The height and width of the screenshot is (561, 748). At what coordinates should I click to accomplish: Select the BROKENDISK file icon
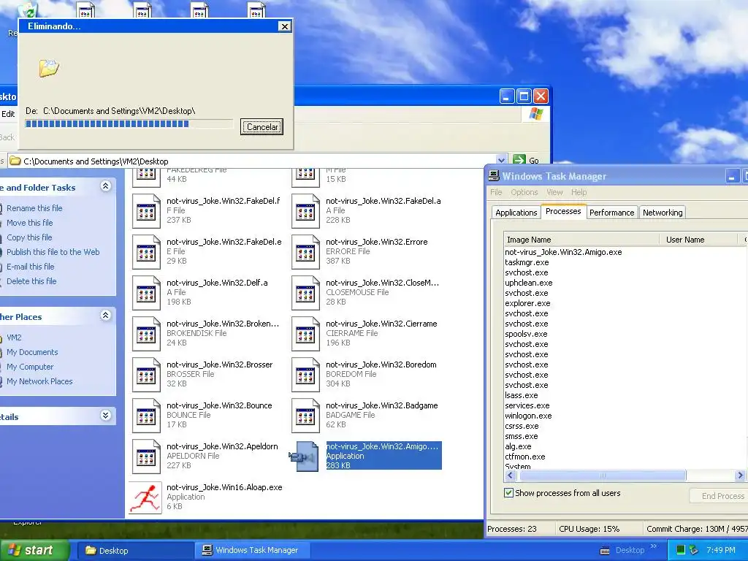[146, 334]
